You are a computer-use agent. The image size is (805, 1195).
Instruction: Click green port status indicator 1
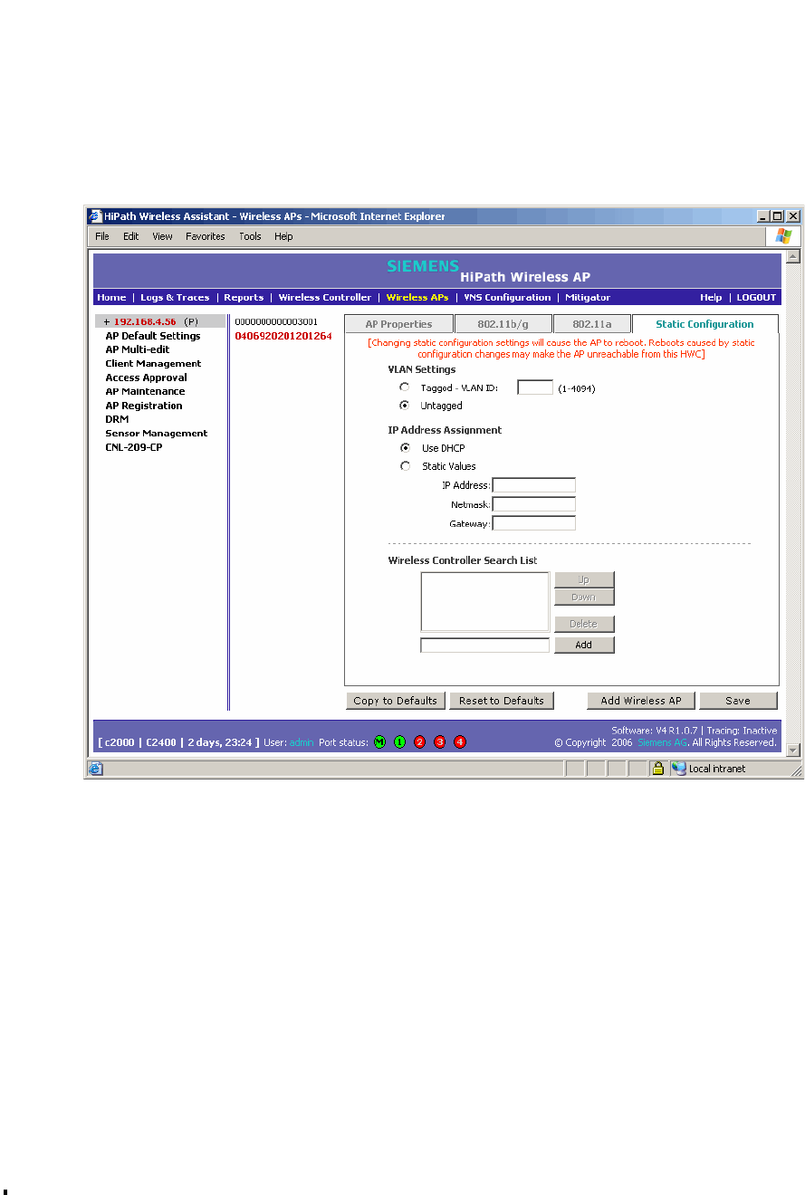click(399, 742)
